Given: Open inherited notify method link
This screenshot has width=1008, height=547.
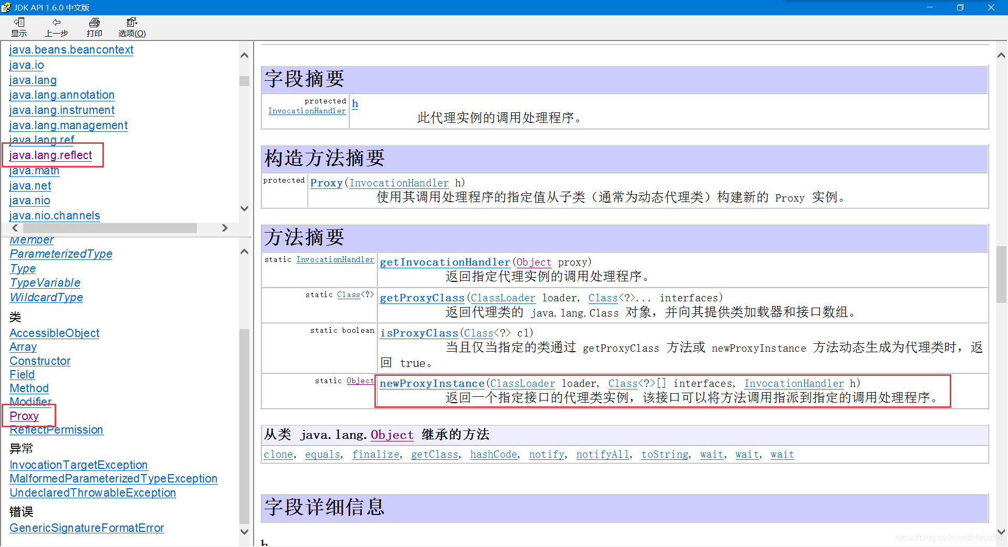Looking at the screenshot, I should (x=547, y=455).
